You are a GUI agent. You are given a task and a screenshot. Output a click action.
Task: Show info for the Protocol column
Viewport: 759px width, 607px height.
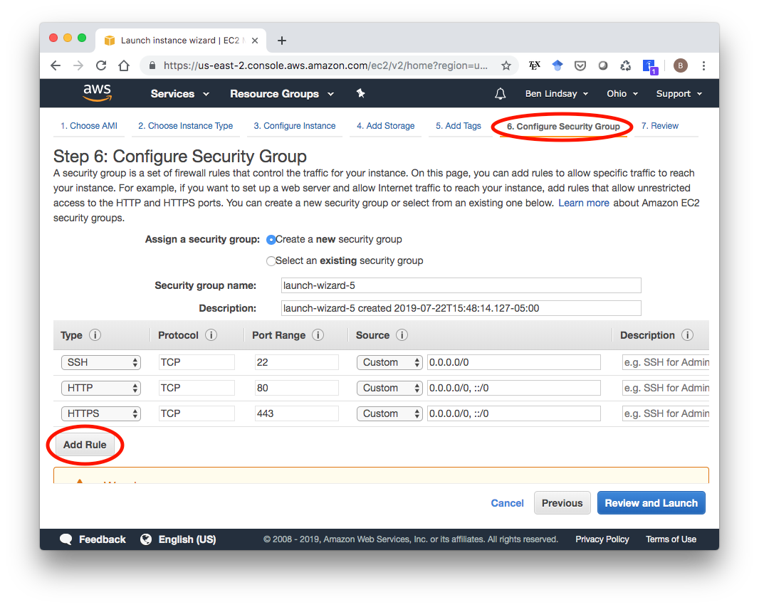(211, 334)
